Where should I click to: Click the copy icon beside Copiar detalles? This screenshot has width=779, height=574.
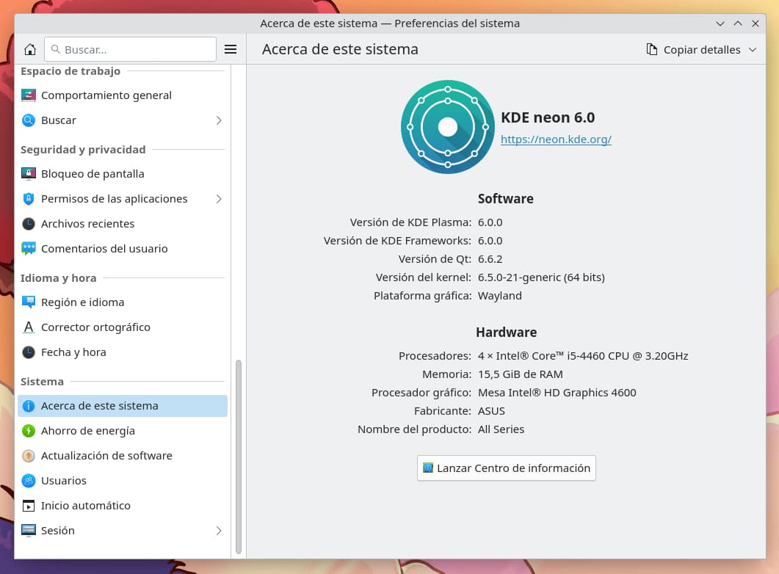point(652,49)
